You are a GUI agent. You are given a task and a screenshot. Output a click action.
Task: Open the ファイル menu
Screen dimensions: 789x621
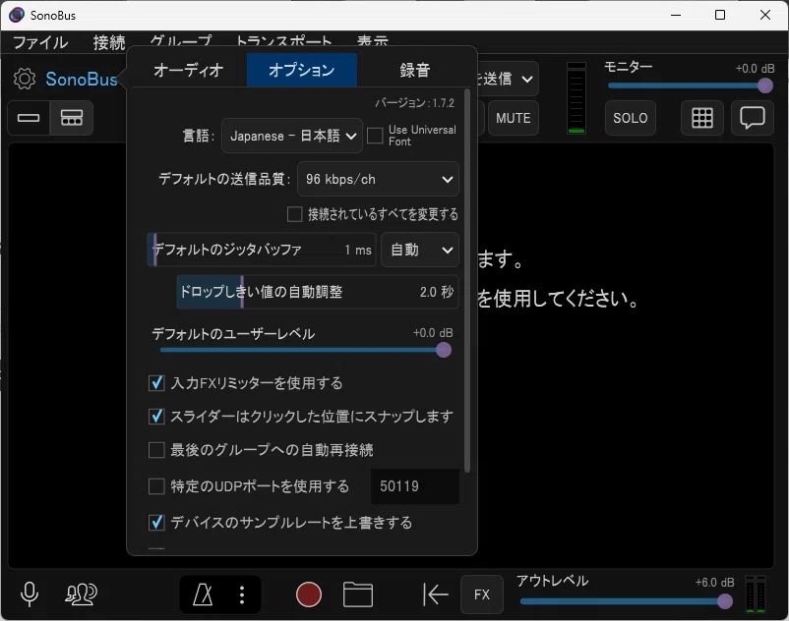[40, 42]
